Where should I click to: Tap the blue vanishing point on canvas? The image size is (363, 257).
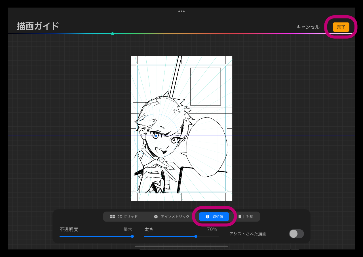click(156, 136)
